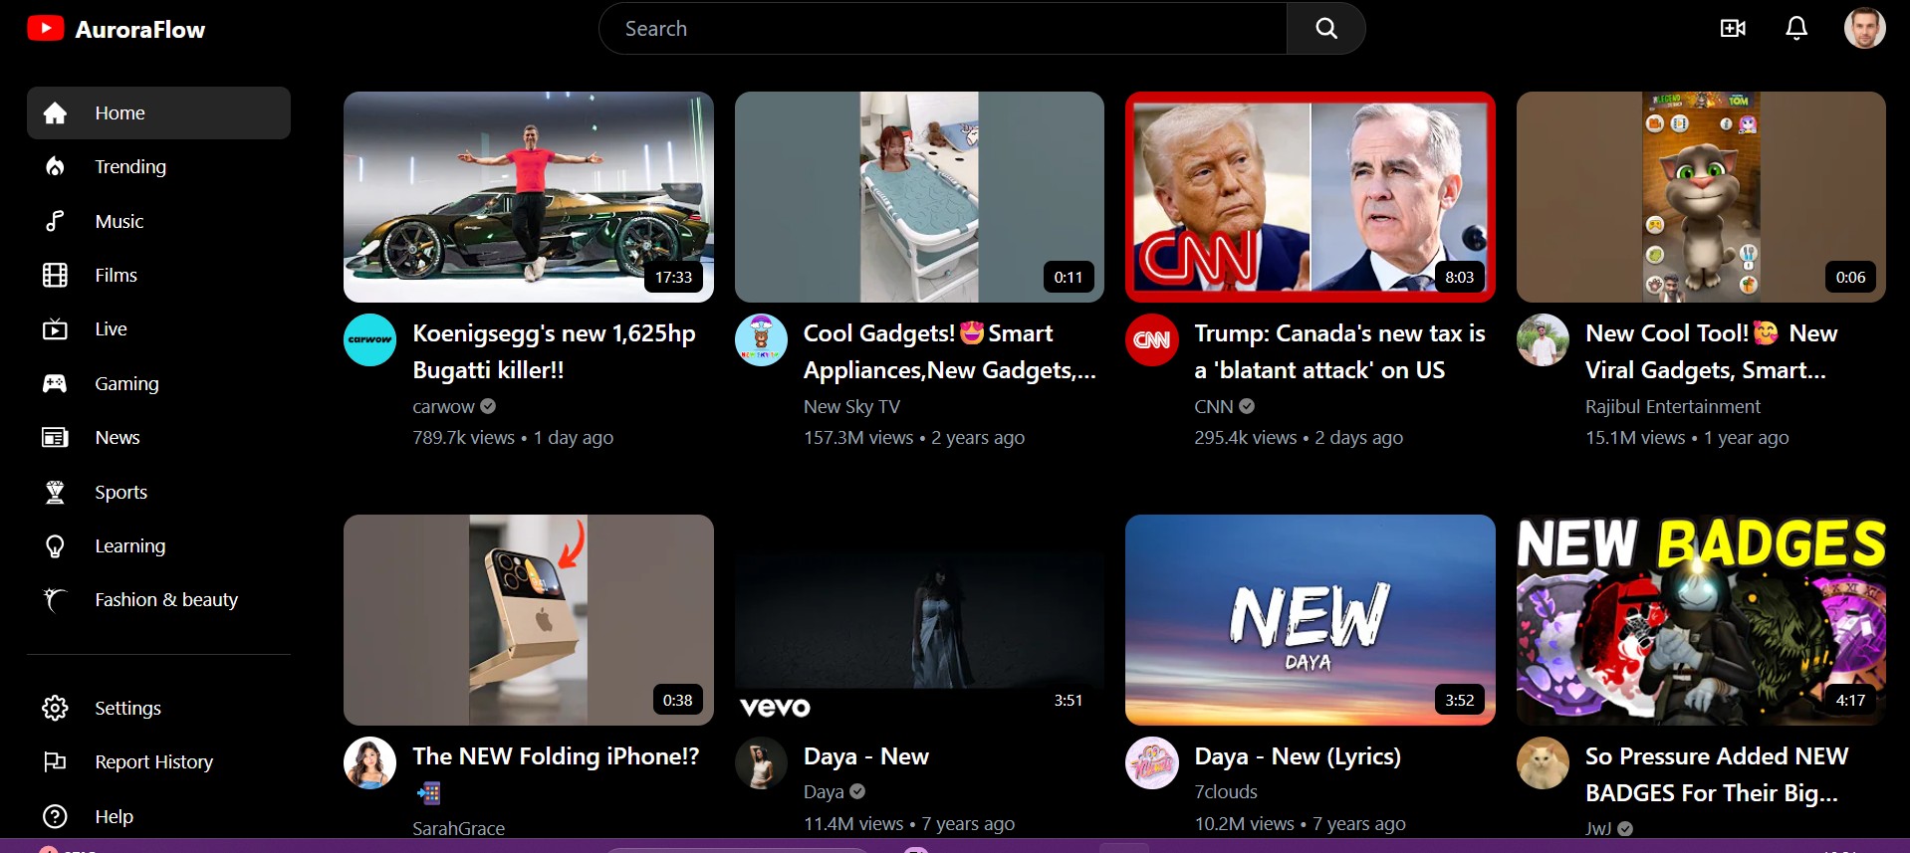Image resolution: width=1910 pixels, height=853 pixels.
Task: Go to the Sports section
Action: [120, 492]
